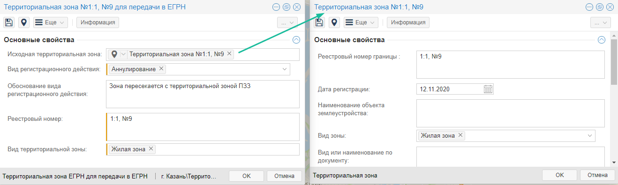The width and height of the screenshot is (618, 185).
Task: Open the dropdown arrow beside the source zone pin
Action: coord(123,54)
